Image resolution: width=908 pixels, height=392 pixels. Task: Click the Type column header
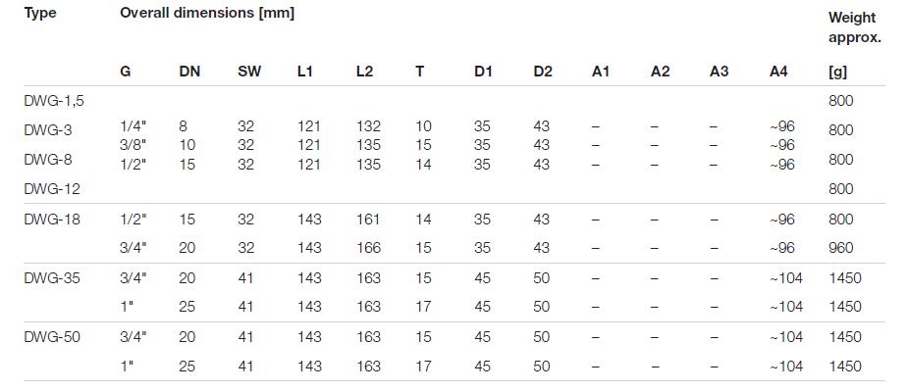(x=39, y=14)
